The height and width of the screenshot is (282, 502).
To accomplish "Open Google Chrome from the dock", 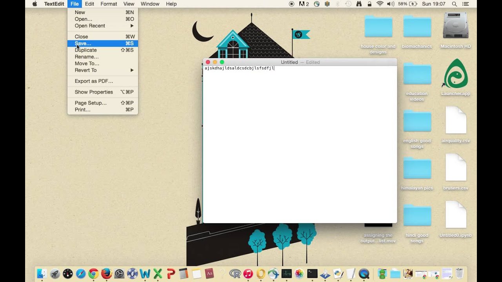I will coord(93,273).
